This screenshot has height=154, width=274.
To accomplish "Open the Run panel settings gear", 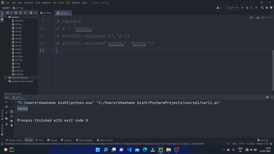I will tap(267, 97).
